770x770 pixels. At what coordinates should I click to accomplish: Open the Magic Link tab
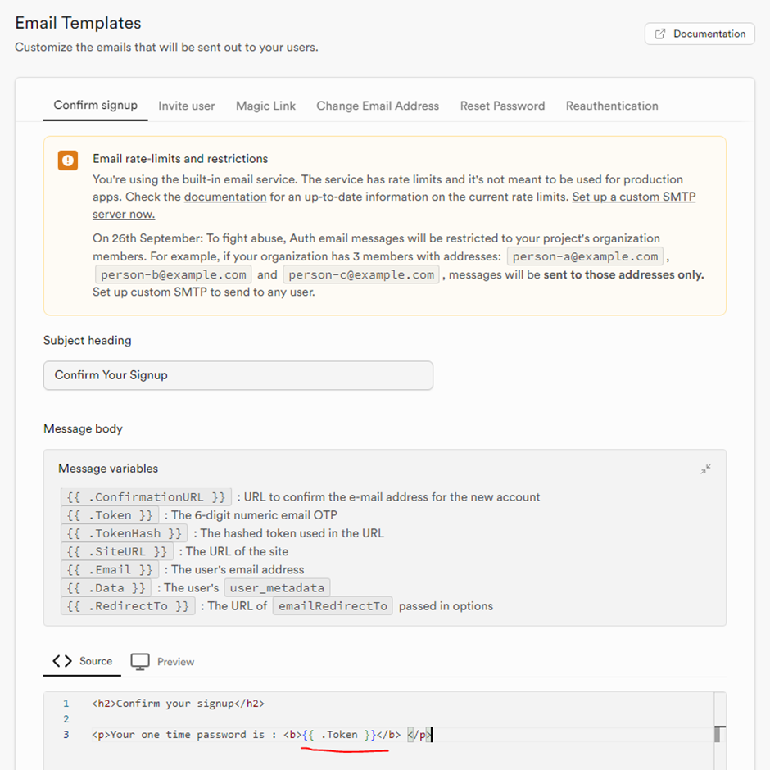coord(265,106)
